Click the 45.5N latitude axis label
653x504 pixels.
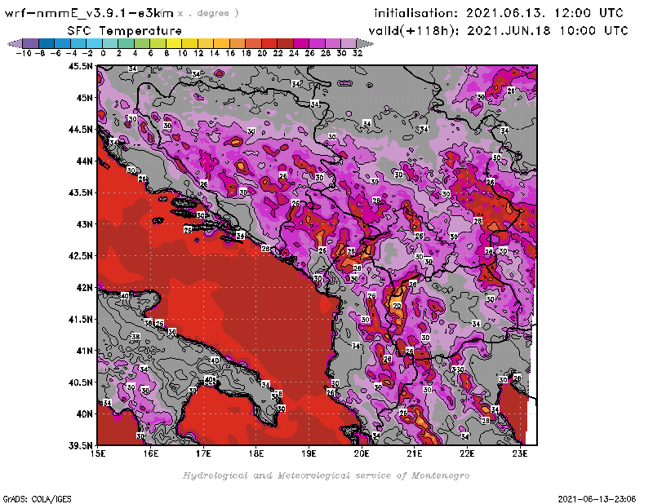tap(80, 67)
